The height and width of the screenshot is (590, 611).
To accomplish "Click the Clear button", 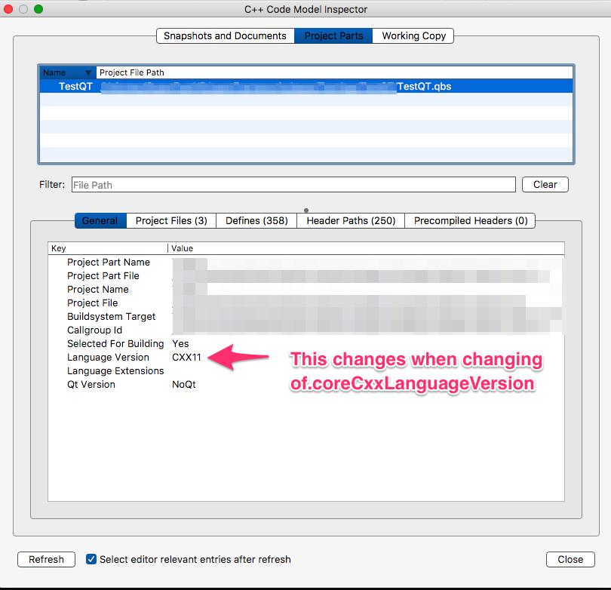I will [x=545, y=184].
